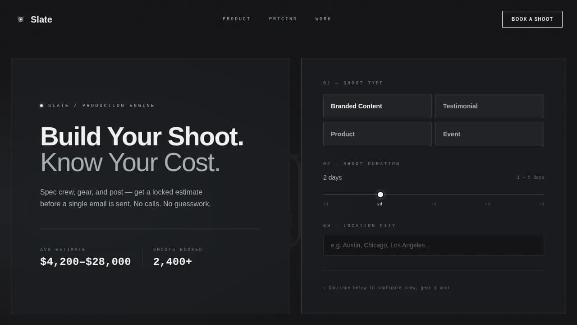
Task: Click the 02 — SHOOT DURATION section header
Action: [x=362, y=163]
